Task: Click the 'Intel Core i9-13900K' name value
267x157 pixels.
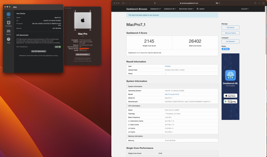Action: pyautogui.click(x=172, y=110)
